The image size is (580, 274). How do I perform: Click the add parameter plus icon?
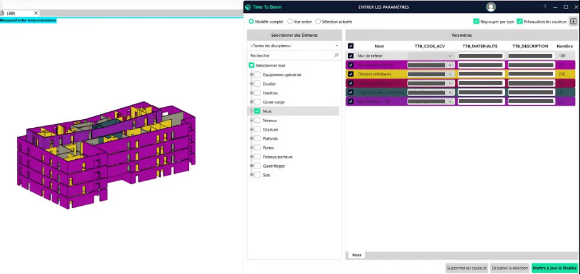[573, 22]
